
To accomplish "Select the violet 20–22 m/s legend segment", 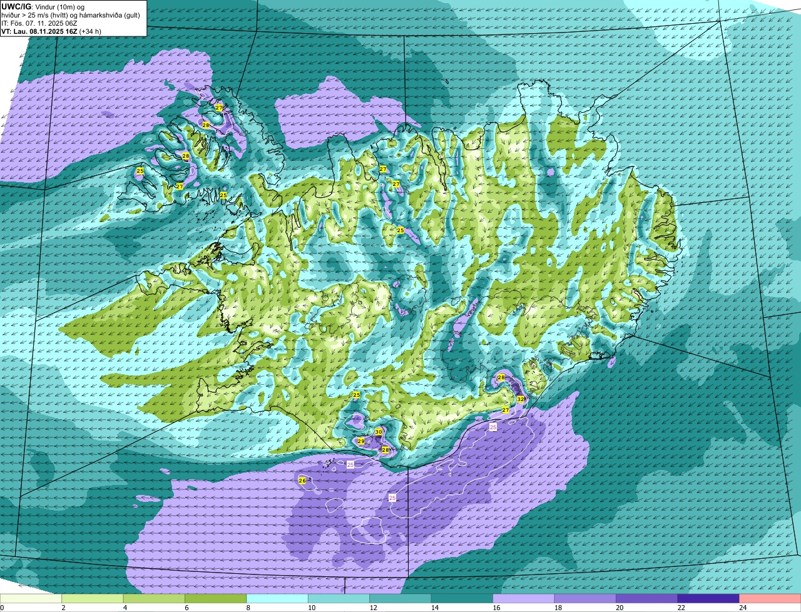I will 647,599.
